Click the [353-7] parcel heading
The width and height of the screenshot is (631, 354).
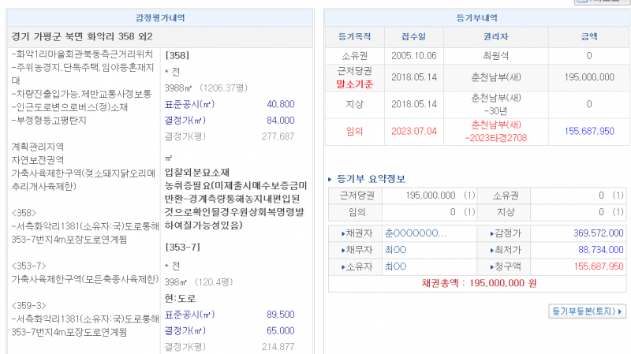click(181, 247)
